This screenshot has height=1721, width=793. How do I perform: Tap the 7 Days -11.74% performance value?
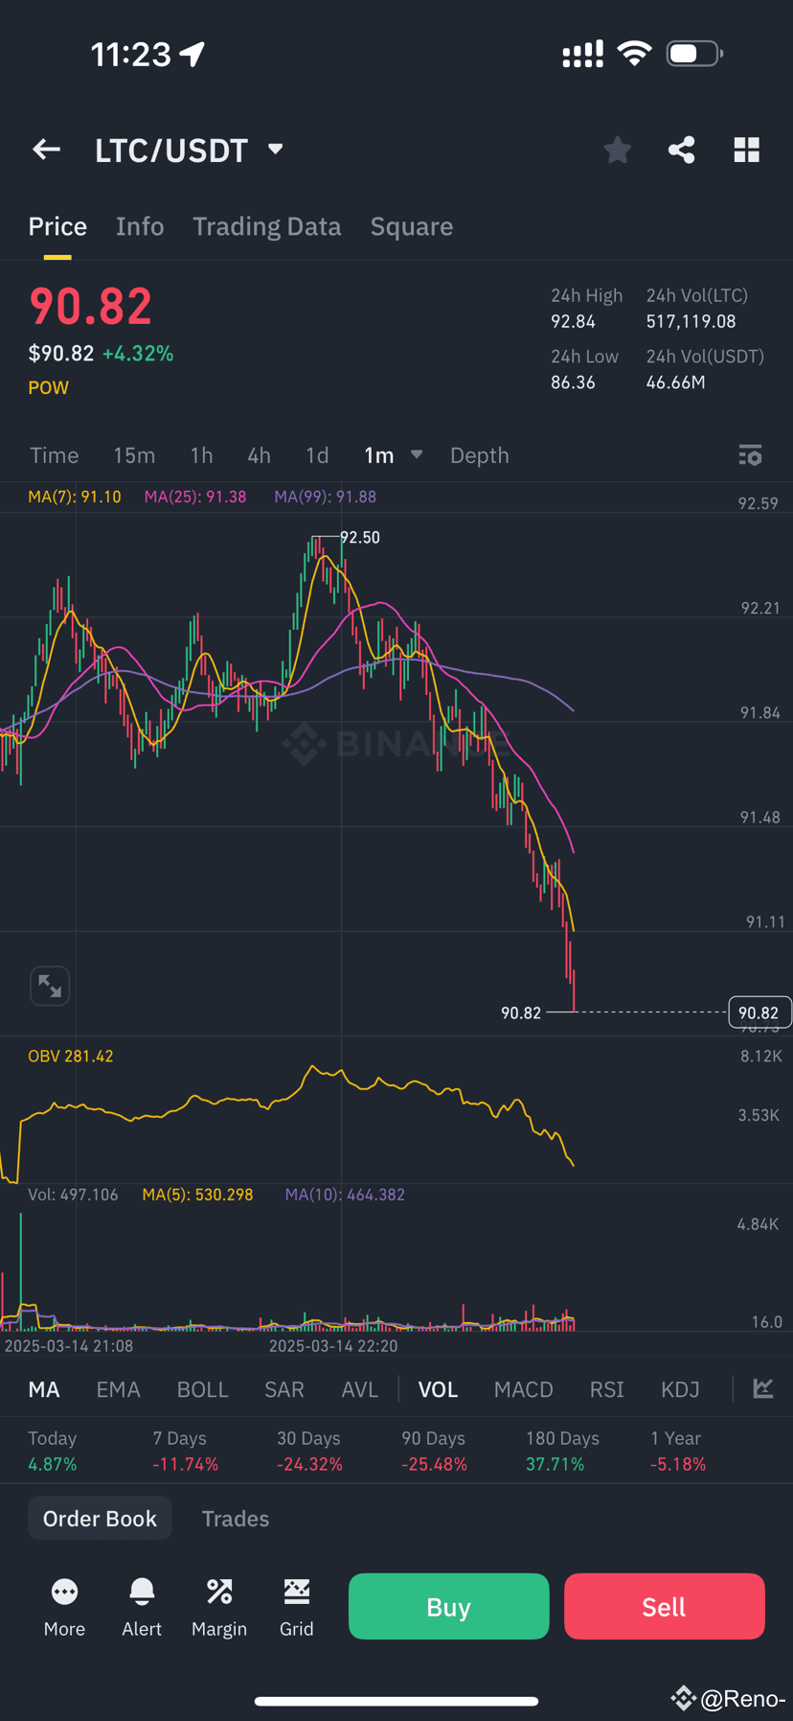click(186, 1464)
